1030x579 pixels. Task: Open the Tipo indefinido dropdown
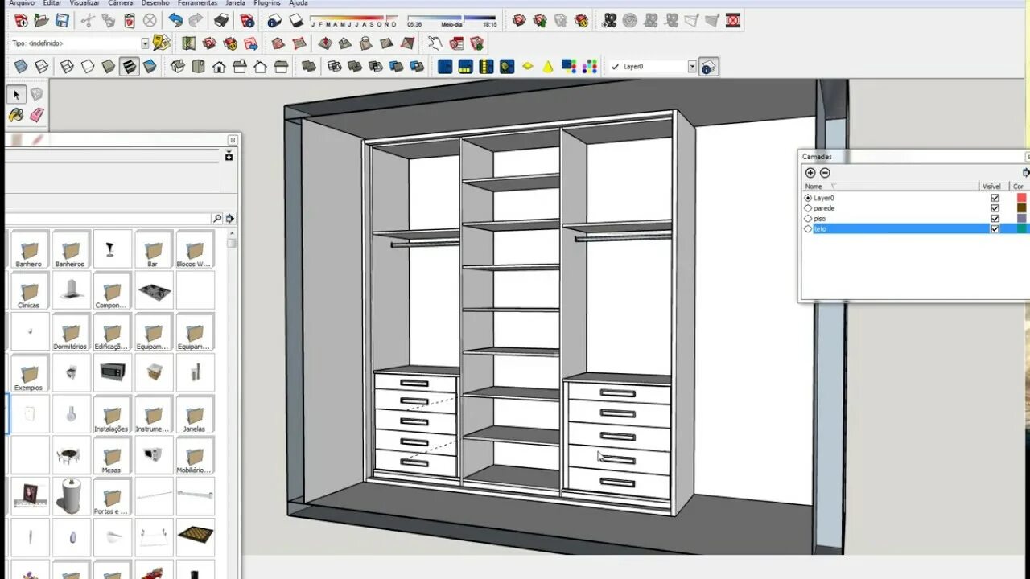(x=146, y=43)
